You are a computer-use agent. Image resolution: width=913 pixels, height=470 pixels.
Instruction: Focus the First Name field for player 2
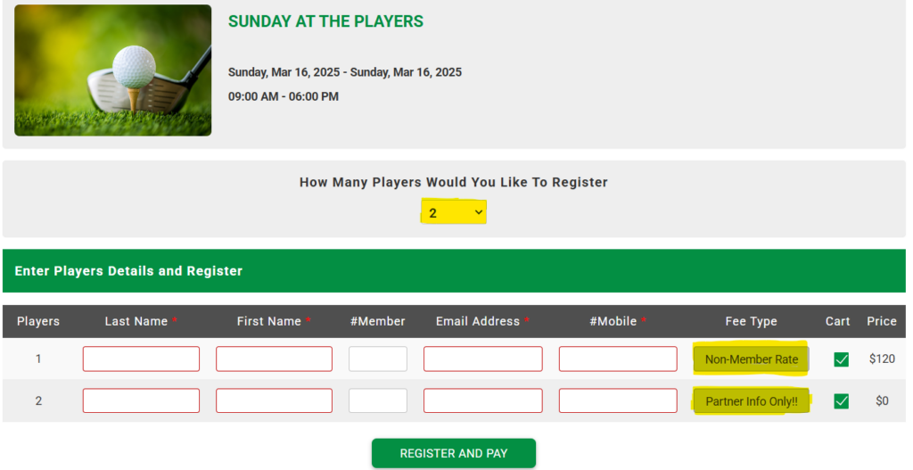(274, 401)
